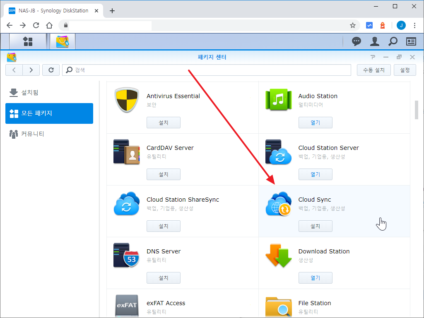The height and width of the screenshot is (318, 424).
Task: Install Antivirus Essential with 설치 button
Action: pos(163,123)
